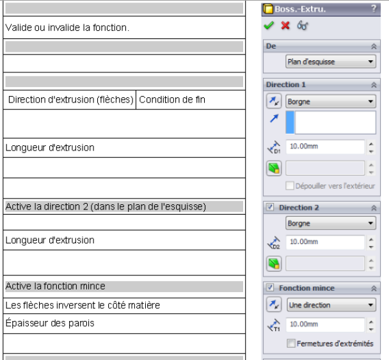Click the D1 depth icon
Image resolution: width=389 pixels, height=360 pixels.
coord(274,147)
